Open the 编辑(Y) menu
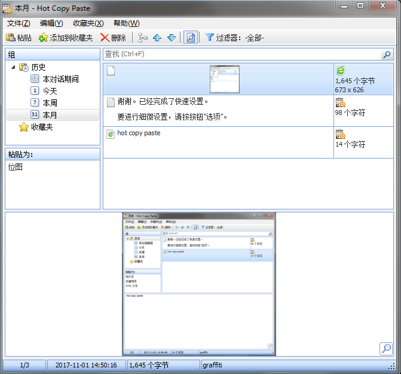The image size is (401, 374). click(x=51, y=23)
